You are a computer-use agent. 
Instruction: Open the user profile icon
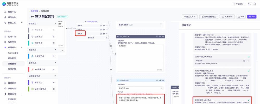(x=255, y=4)
